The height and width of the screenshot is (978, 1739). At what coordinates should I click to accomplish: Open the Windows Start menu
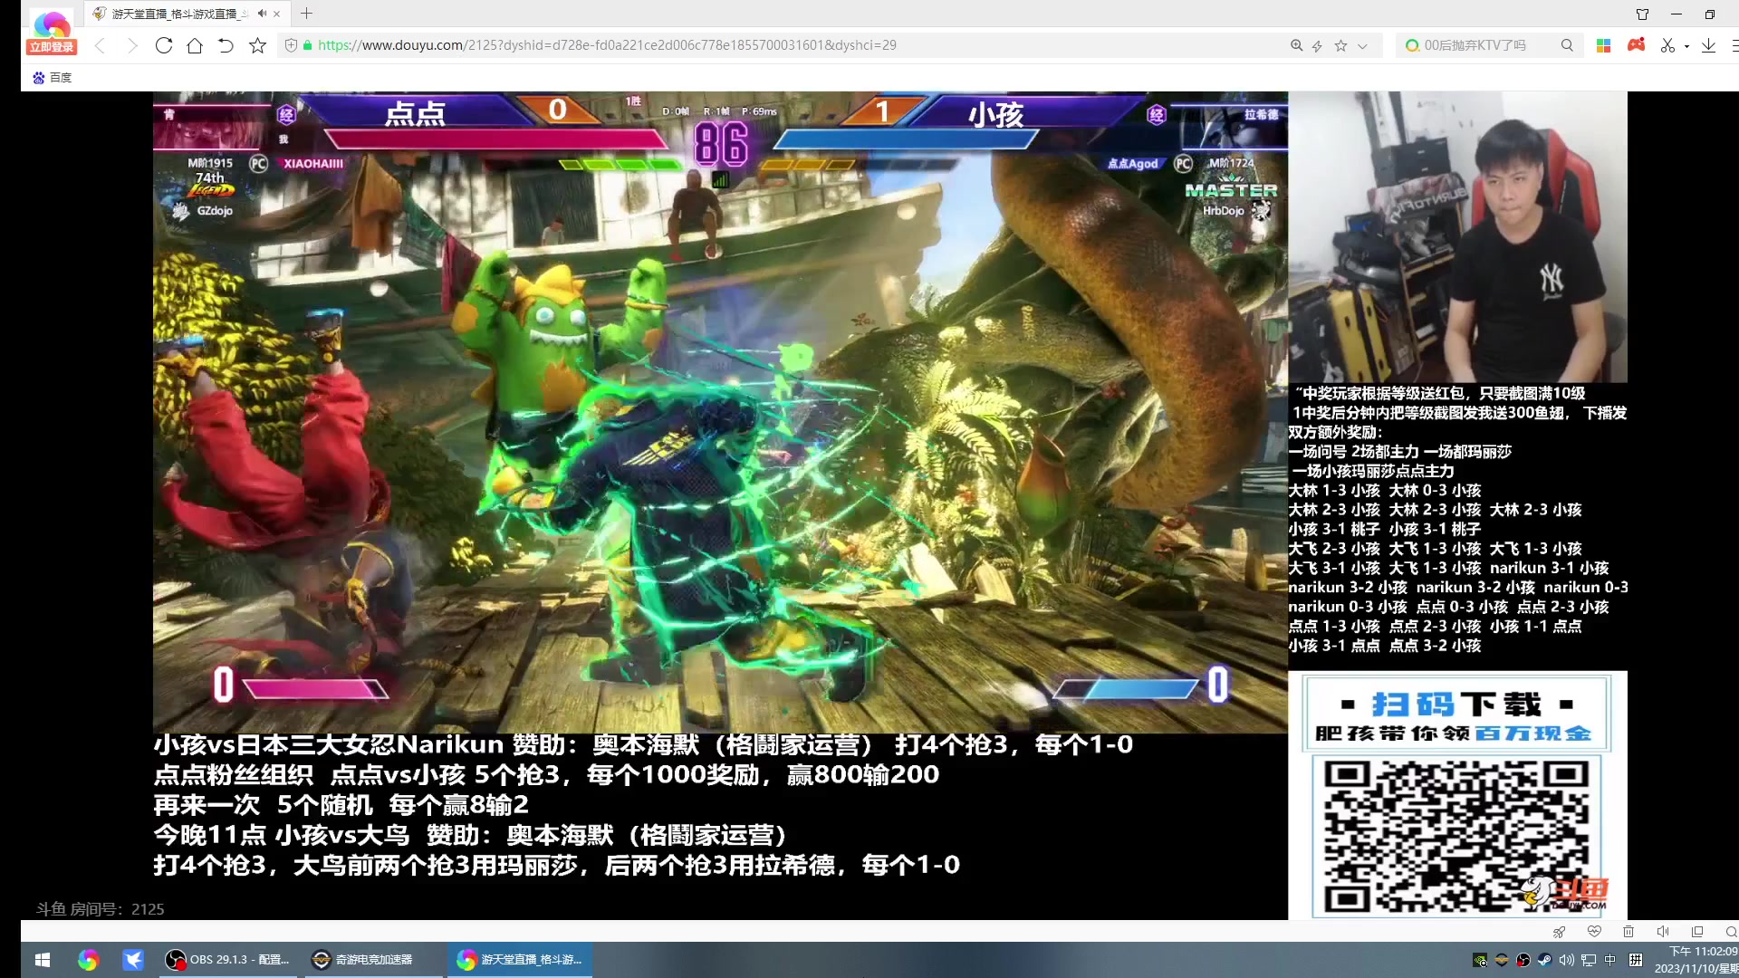42,960
